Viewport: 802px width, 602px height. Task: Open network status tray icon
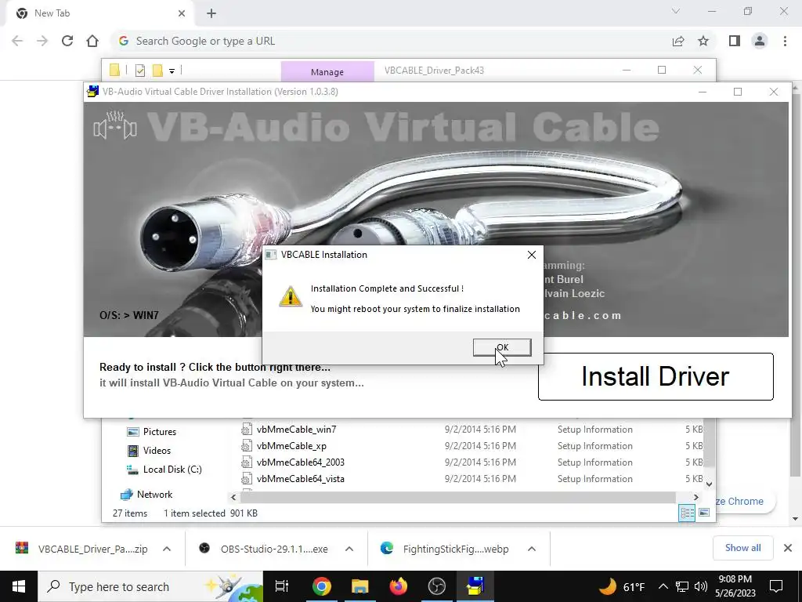pos(682,586)
